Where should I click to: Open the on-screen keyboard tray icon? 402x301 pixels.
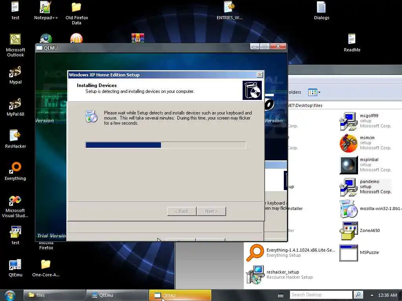pyautogui.click(x=281, y=296)
